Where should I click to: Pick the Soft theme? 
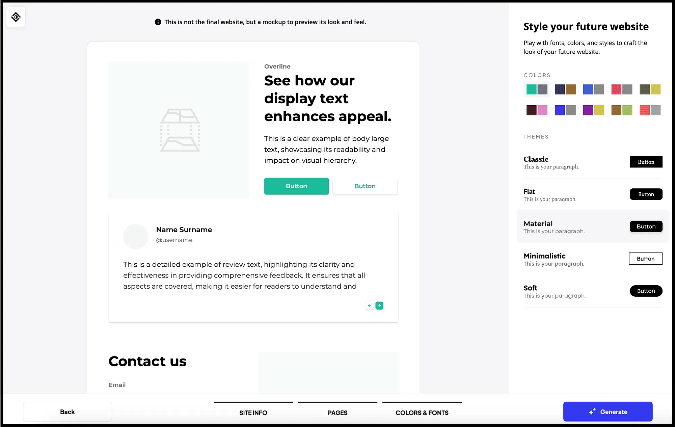pos(593,291)
